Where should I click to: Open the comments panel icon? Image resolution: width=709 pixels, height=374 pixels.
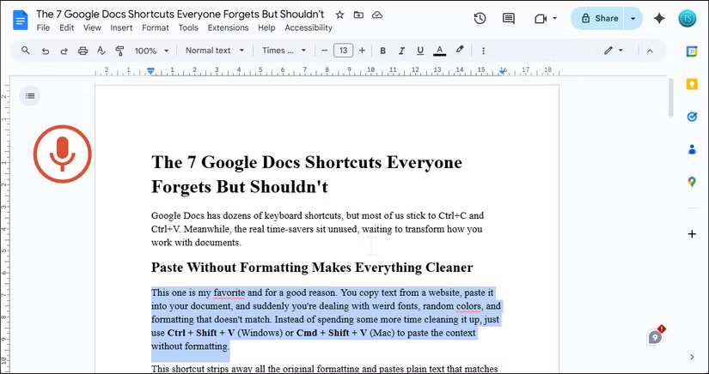tap(509, 18)
